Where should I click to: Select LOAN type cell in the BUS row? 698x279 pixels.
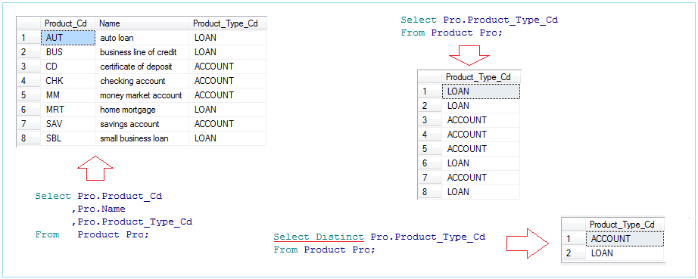(228, 52)
